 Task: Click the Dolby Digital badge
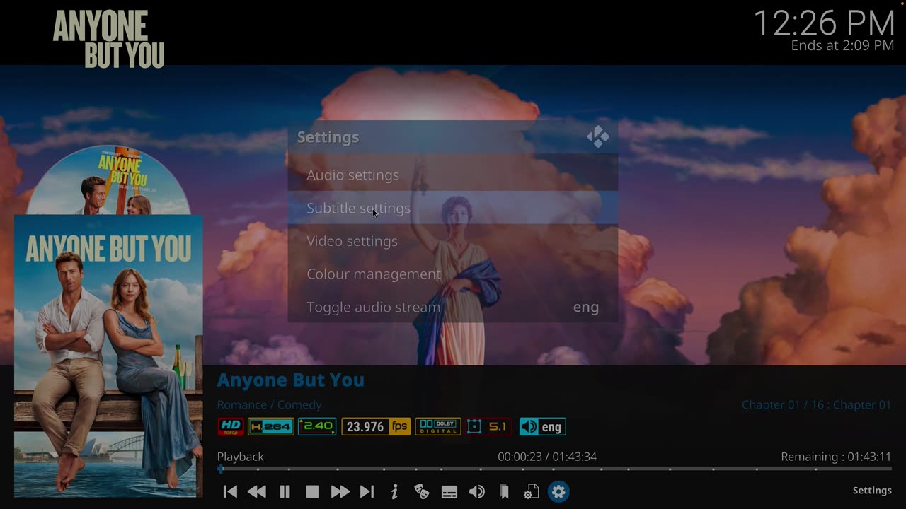(x=438, y=426)
